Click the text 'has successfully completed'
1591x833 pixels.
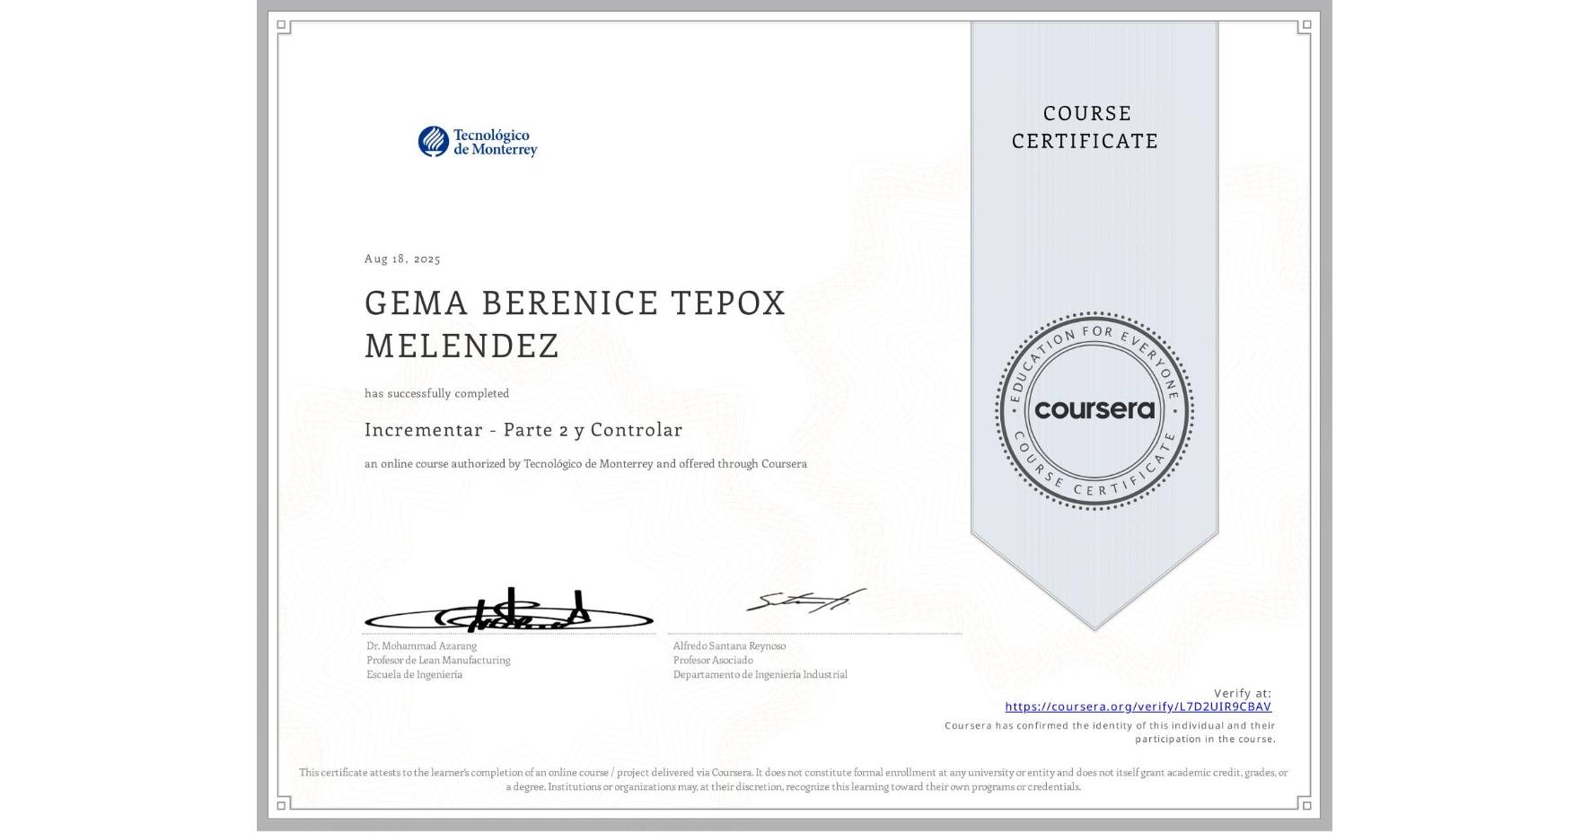[436, 393]
